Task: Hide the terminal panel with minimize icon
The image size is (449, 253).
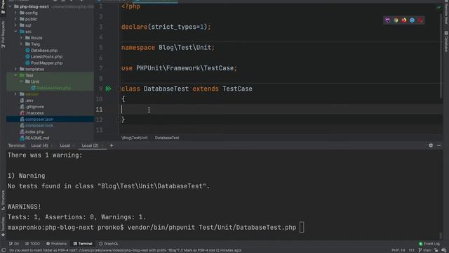Action: [439, 145]
